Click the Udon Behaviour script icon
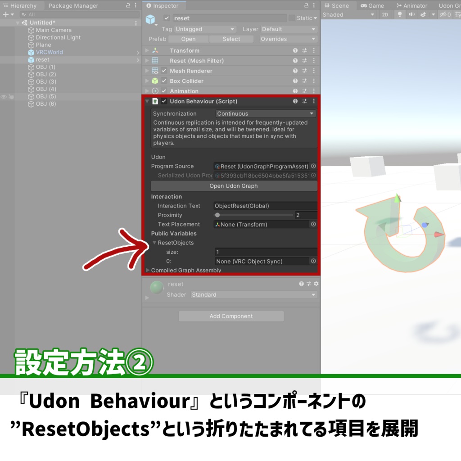The height and width of the screenshot is (461, 461). 155,101
